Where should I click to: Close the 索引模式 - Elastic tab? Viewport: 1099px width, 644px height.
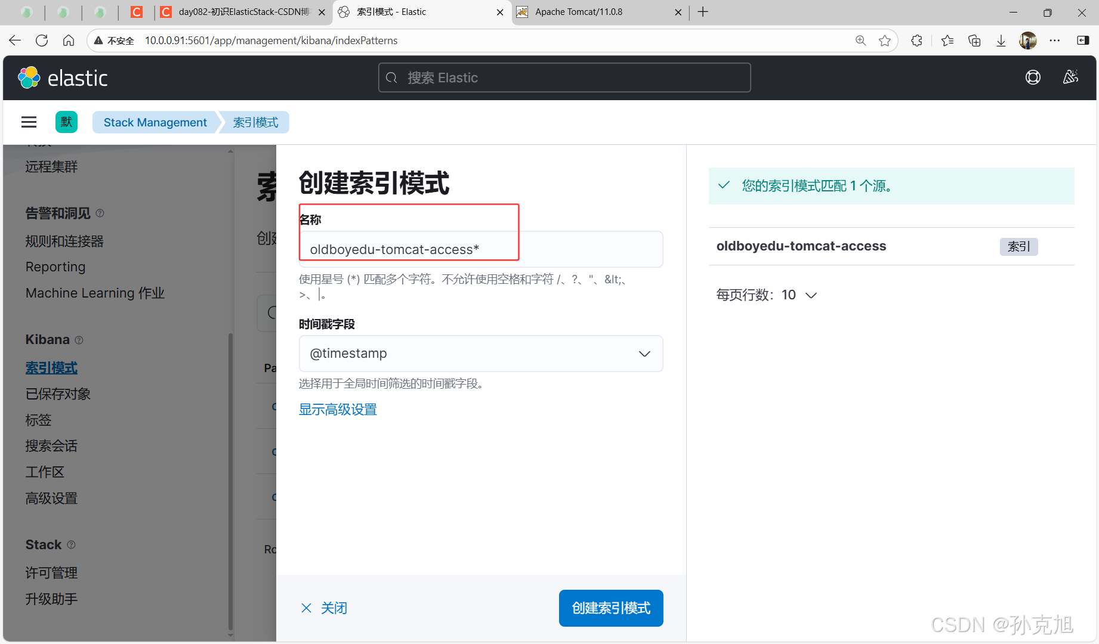pos(500,12)
